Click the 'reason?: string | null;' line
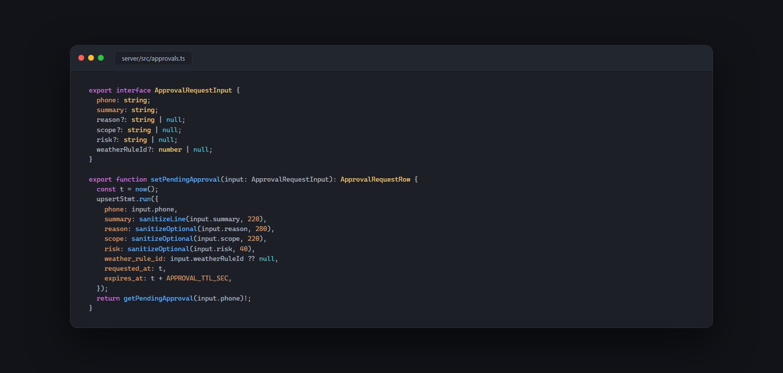The height and width of the screenshot is (373, 783). [141, 119]
